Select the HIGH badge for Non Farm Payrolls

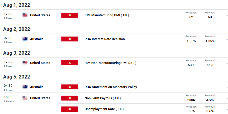tap(70, 98)
